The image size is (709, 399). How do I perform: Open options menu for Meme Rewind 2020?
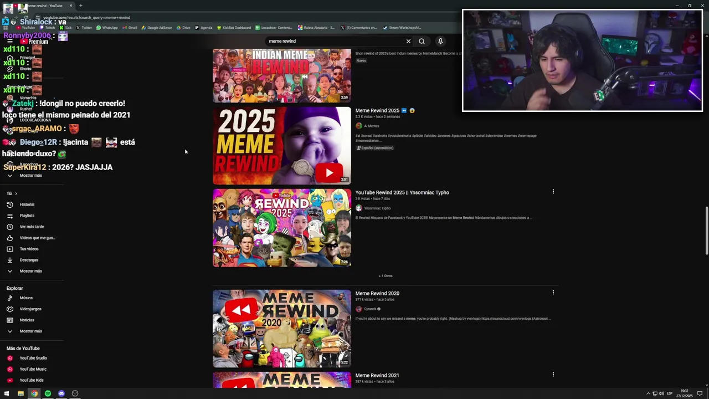[553, 293]
